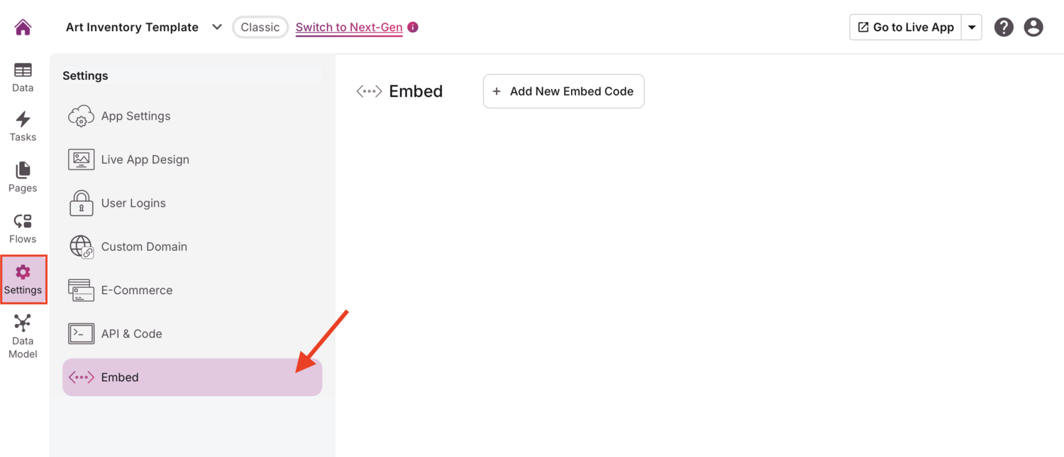Open the Go to Live App dropdown arrow

click(971, 27)
